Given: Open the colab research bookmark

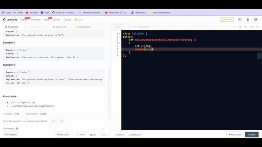Looking at the screenshot, I should [160, 13].
